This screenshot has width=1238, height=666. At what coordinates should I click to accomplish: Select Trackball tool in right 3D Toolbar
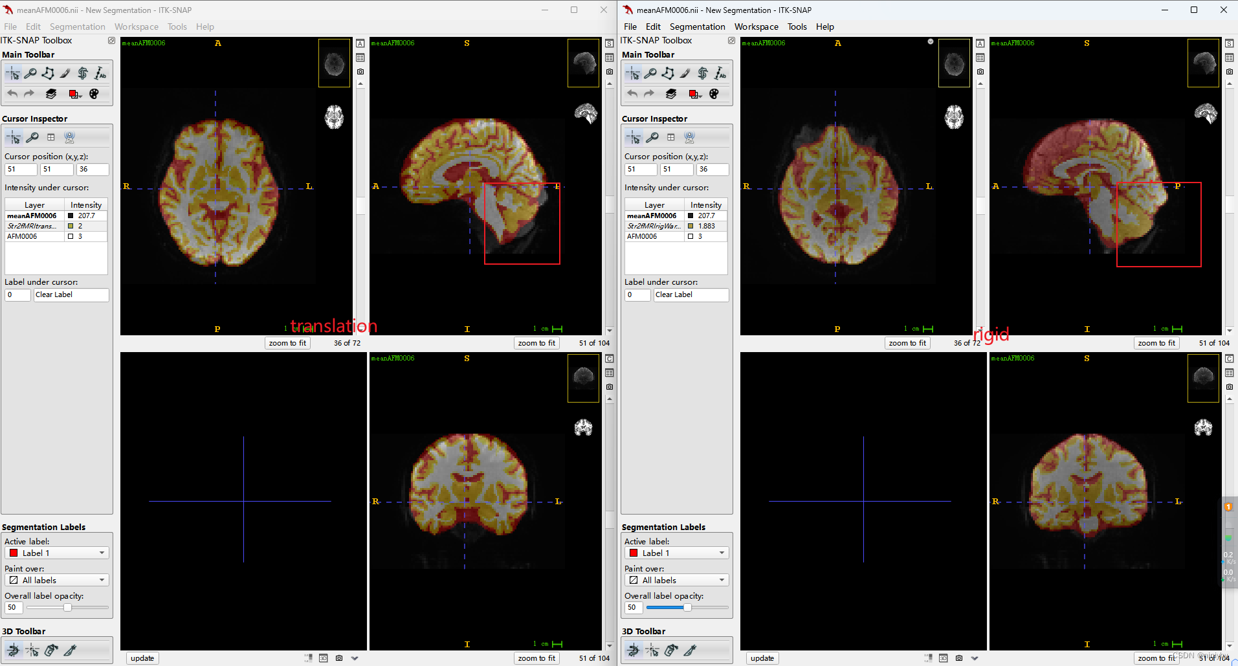coord(634,650)
